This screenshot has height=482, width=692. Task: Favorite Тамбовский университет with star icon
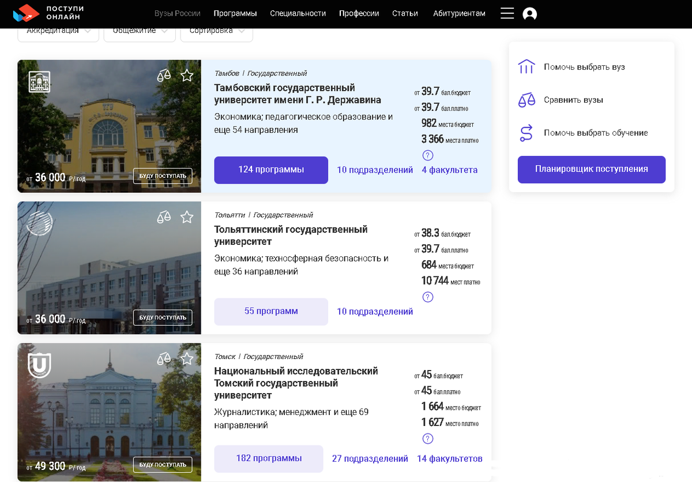pos(187,76)
